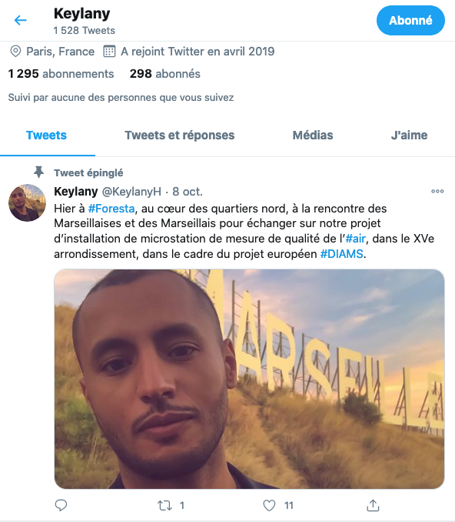
Task: Retweet the pinned tweet
Action: [164, 506]
